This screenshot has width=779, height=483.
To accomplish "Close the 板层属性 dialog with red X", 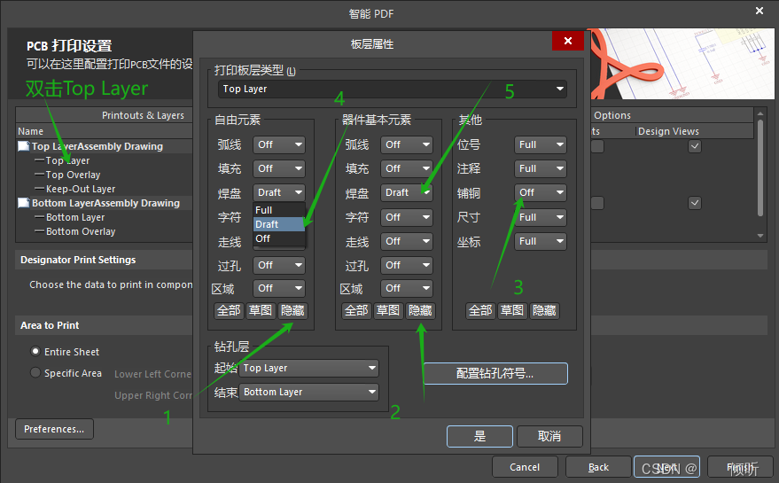I will click(567, 41).
